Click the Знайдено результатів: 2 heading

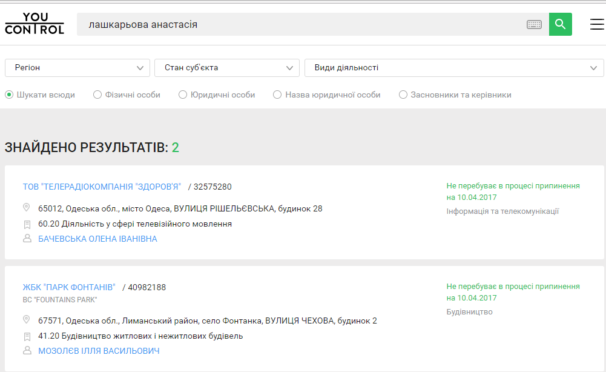coord(91,147)
